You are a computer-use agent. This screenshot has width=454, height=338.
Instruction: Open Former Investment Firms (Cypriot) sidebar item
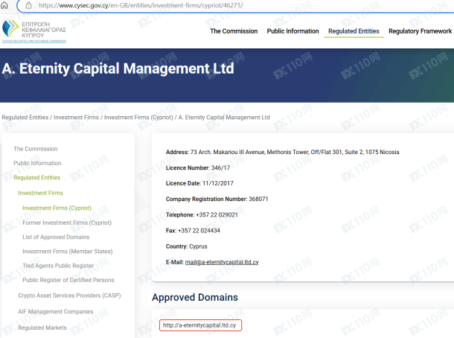click(x=67, y=223)
